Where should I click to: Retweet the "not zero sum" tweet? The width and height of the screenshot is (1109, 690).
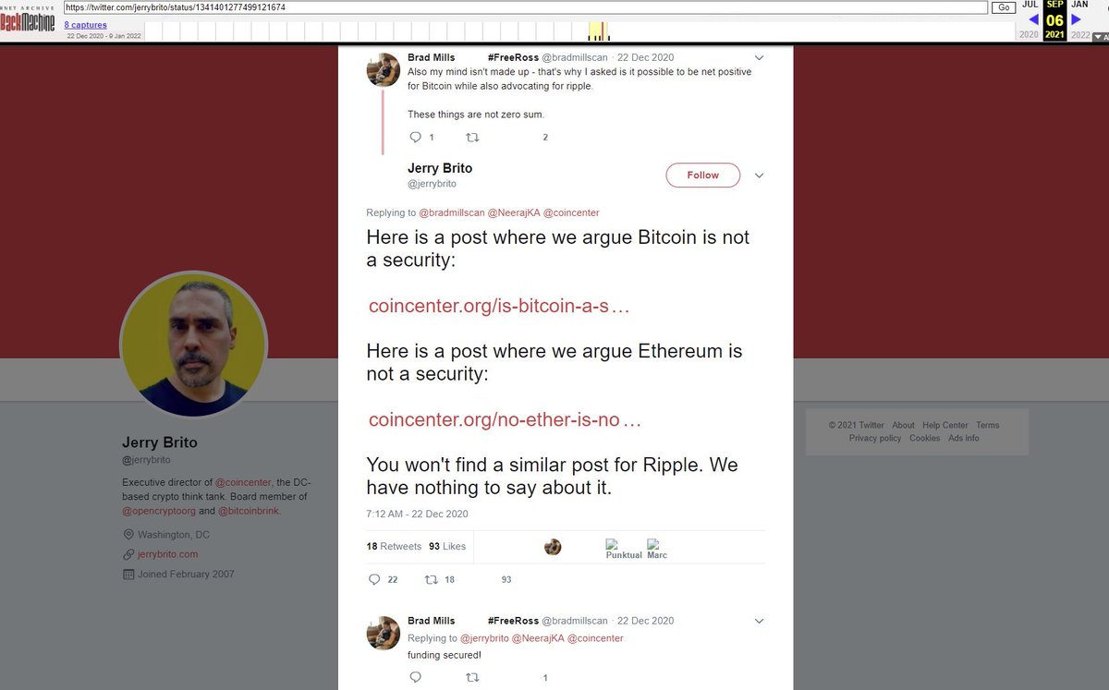pos(472,138)
